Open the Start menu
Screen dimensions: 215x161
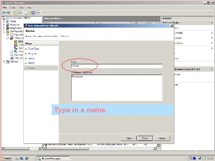pyautogui.click(x=6, y=158)
